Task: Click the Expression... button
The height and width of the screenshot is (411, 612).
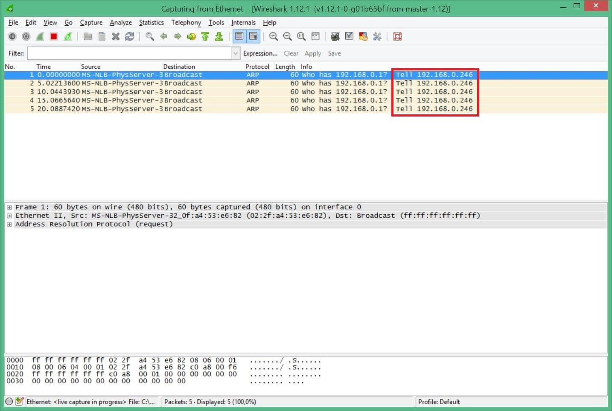Action: click(260, 53)
